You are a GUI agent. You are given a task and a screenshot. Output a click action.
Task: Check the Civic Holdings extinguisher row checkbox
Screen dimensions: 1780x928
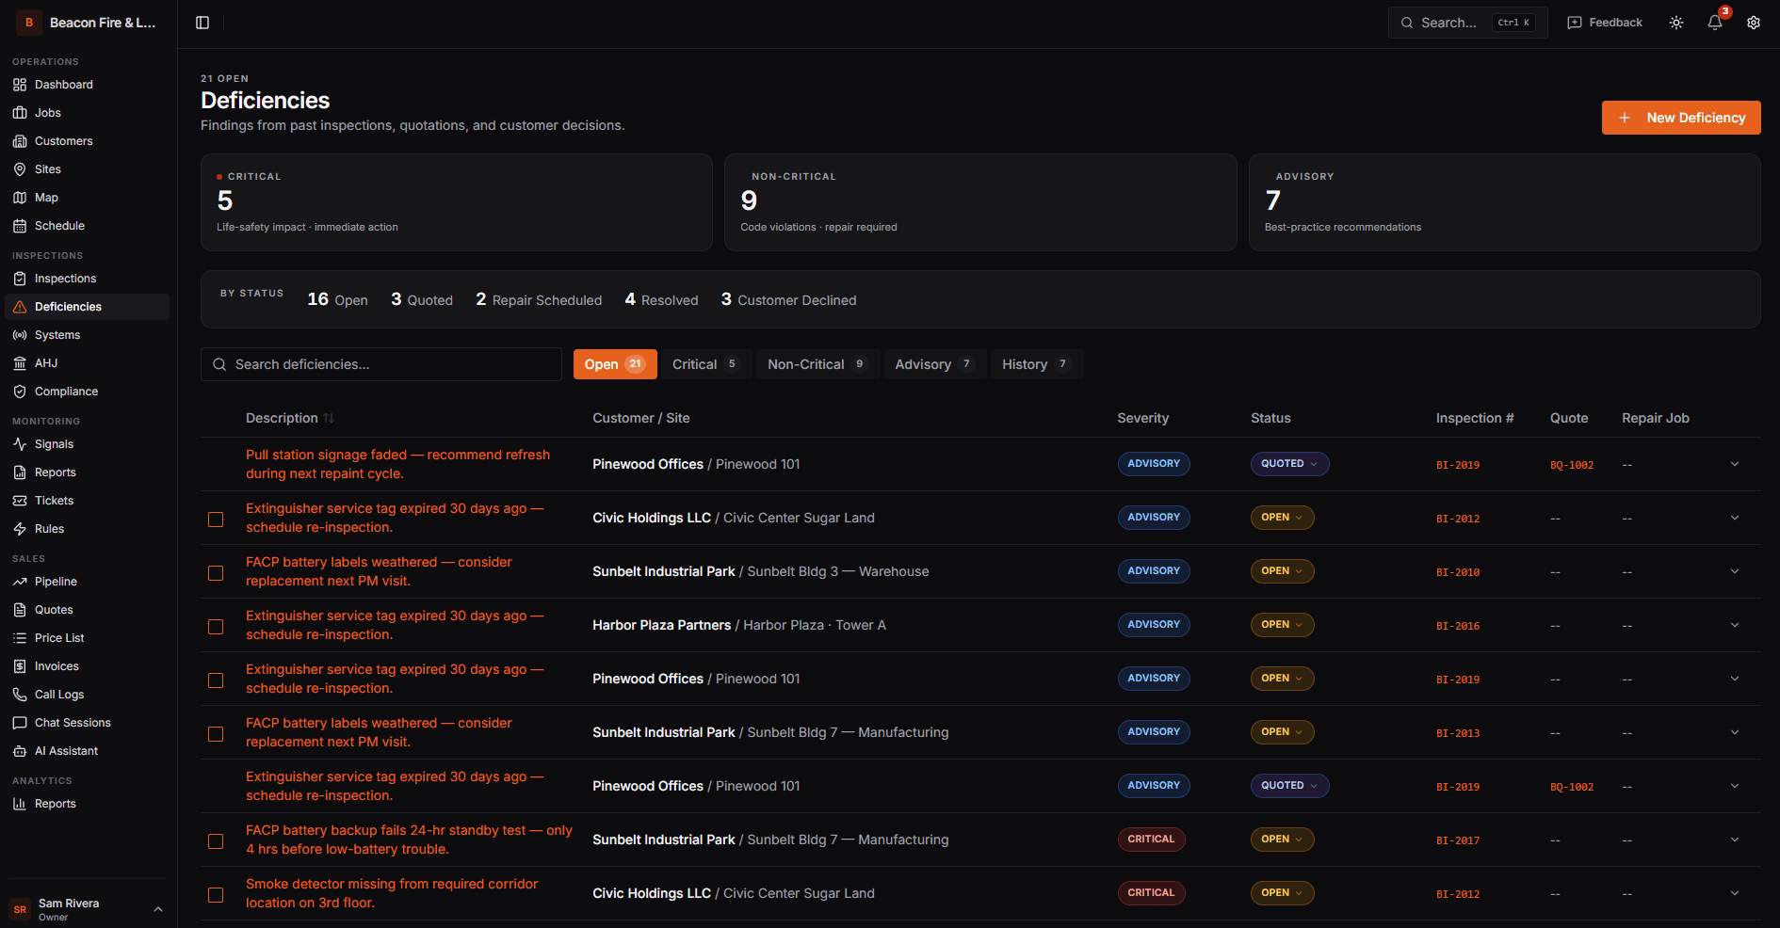(216, 519)
